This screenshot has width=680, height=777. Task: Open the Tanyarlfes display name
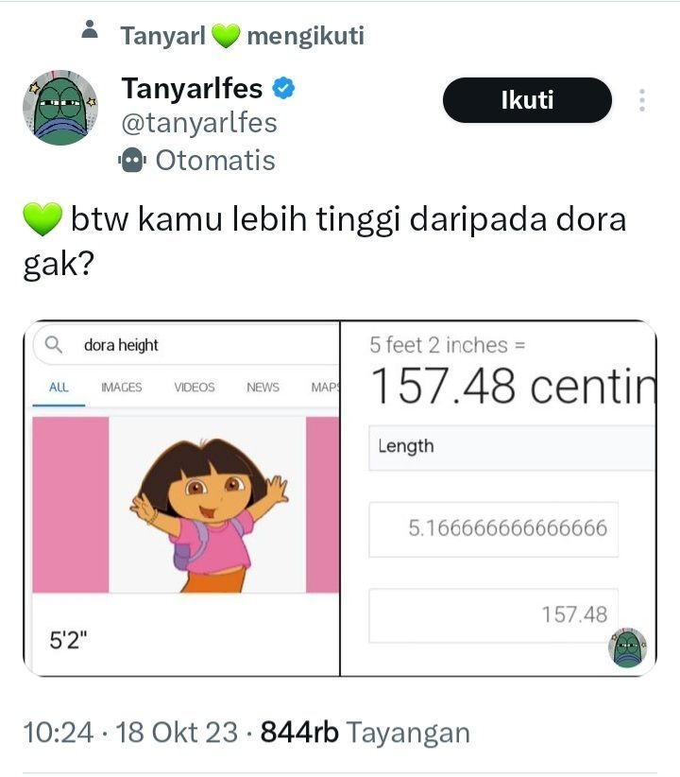(192, 88)
